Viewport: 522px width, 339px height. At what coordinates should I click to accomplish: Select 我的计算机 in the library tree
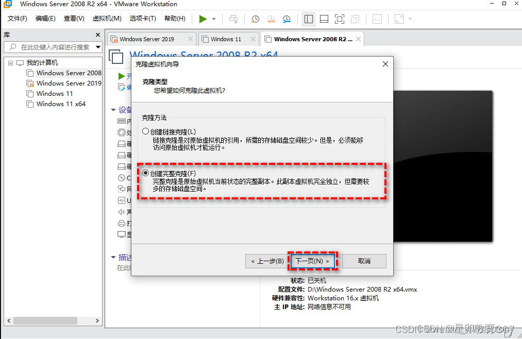pyautogui.click(x=42, y=62)
